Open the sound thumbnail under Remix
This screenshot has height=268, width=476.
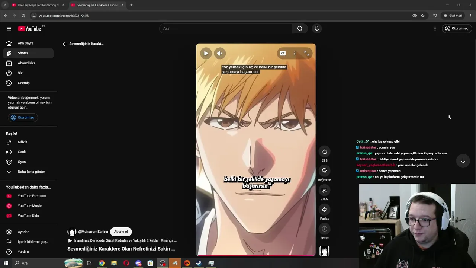(x=324, y=251)
